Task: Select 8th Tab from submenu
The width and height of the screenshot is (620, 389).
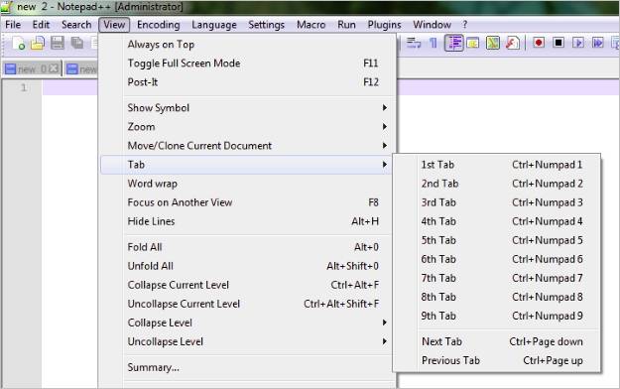Action: (x=497, y=297)
